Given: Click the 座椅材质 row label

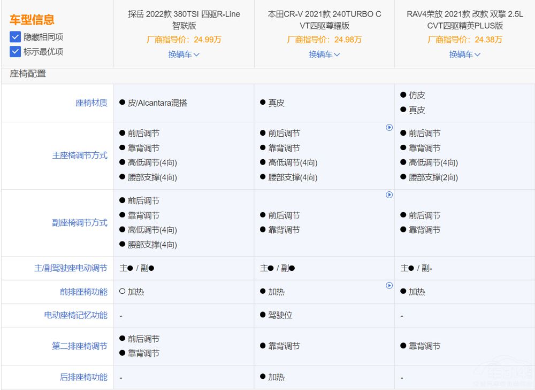Looking at the screenshot, I should (x=91, y=103).
